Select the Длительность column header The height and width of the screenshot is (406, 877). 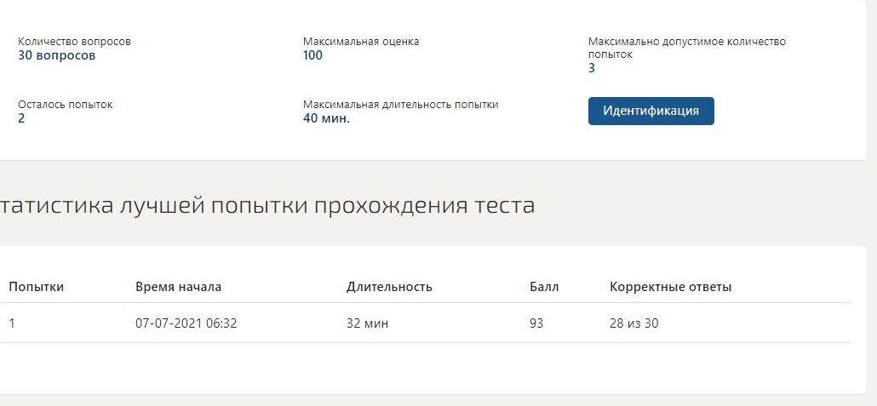click(x=389, y=287)
